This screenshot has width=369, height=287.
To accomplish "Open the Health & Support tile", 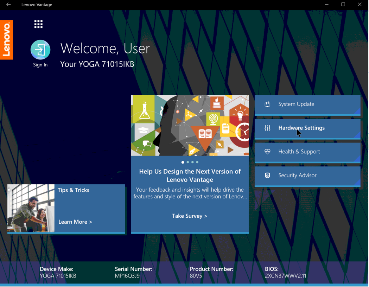I will pyautogui.click(x=307, y=153).
